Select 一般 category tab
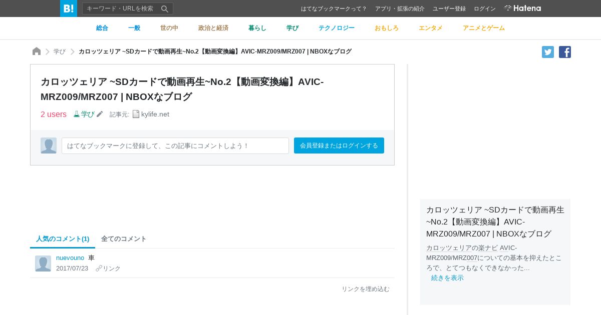This screenshot has height=315, width=601. [x=134, y=28]
